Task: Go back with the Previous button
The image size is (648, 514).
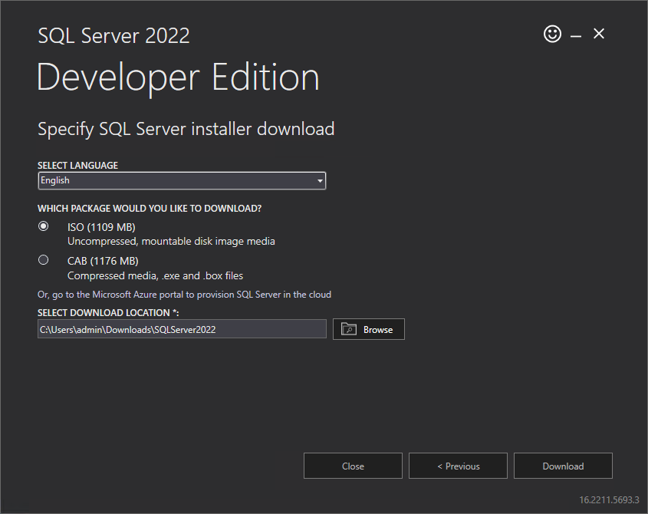Action: pos(458,466)
